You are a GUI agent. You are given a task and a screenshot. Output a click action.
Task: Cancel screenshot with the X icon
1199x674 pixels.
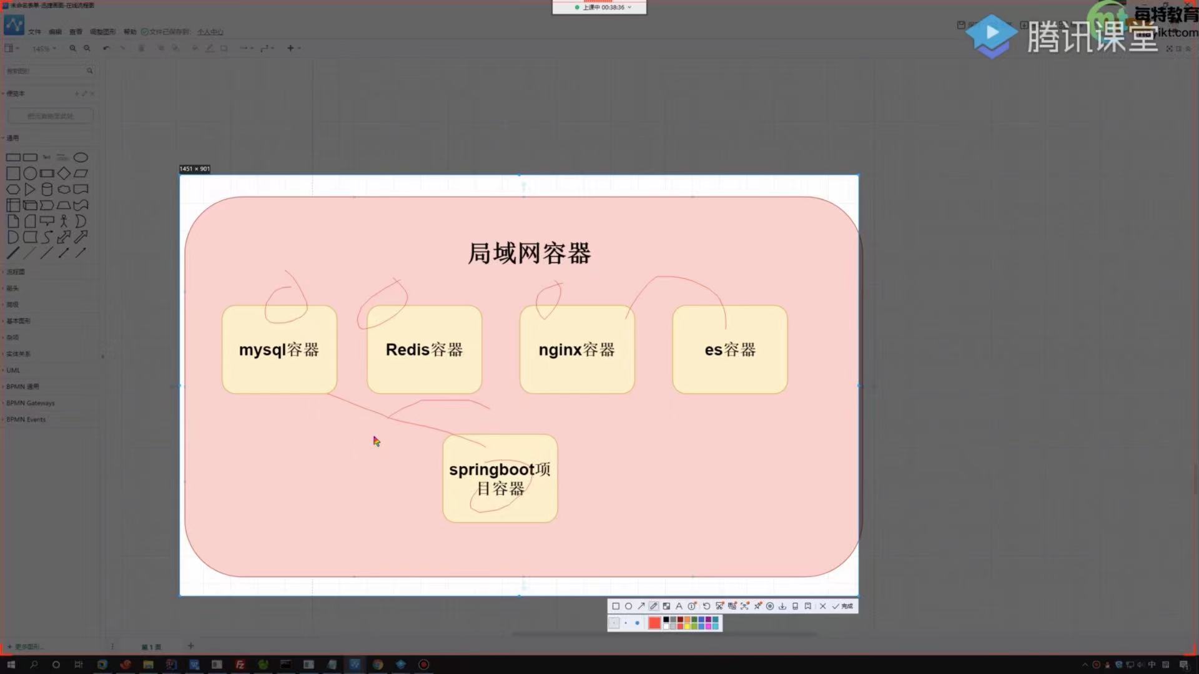pos(822,606)
